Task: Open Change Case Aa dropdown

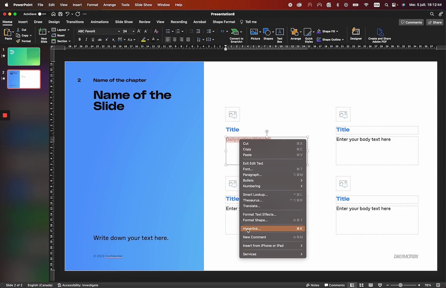Action: pyautogui.click(x=131, y=40)
